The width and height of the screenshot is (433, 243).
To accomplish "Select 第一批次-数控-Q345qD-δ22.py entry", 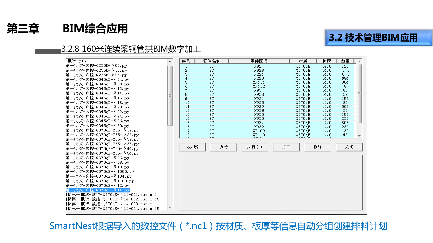I will 97,112.
